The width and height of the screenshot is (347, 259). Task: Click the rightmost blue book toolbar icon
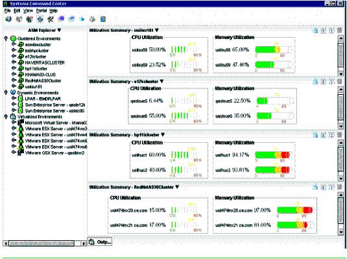(x=103, y=19)
